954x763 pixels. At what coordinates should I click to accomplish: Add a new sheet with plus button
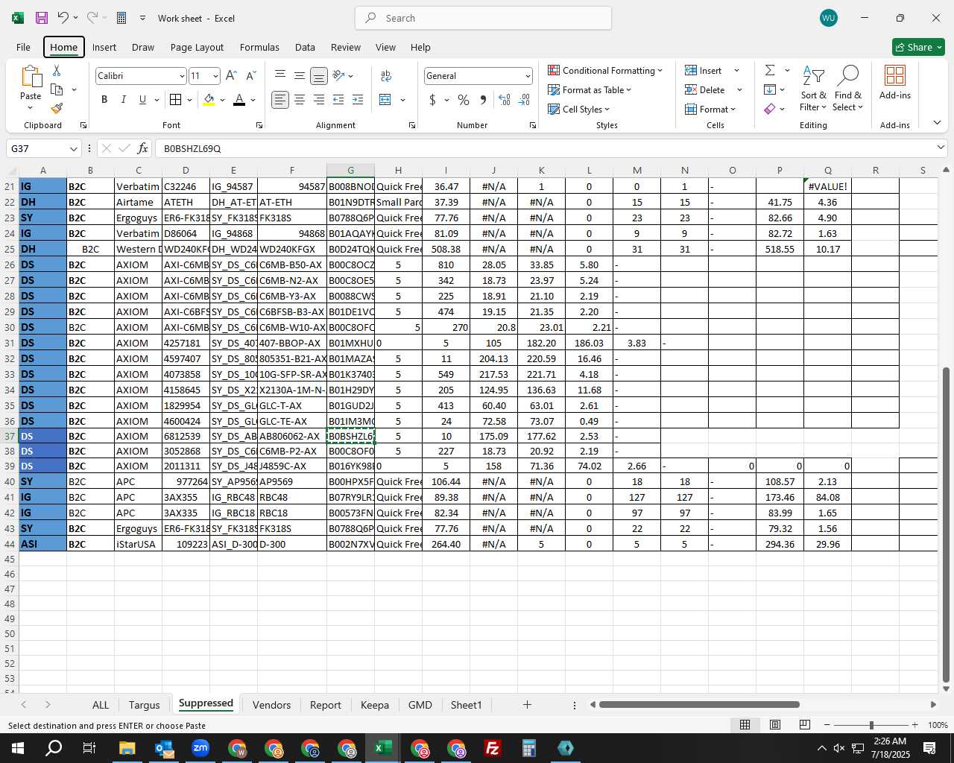(x=527, y=704)
